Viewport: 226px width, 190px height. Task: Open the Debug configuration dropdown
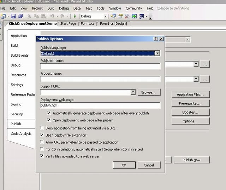coord(106,16)
